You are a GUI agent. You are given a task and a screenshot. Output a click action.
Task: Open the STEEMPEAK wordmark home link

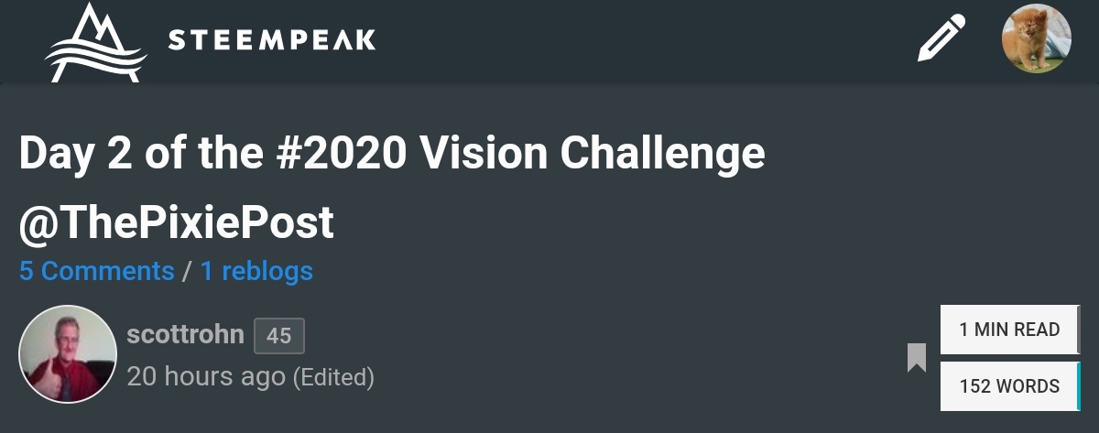pos(272,40)
